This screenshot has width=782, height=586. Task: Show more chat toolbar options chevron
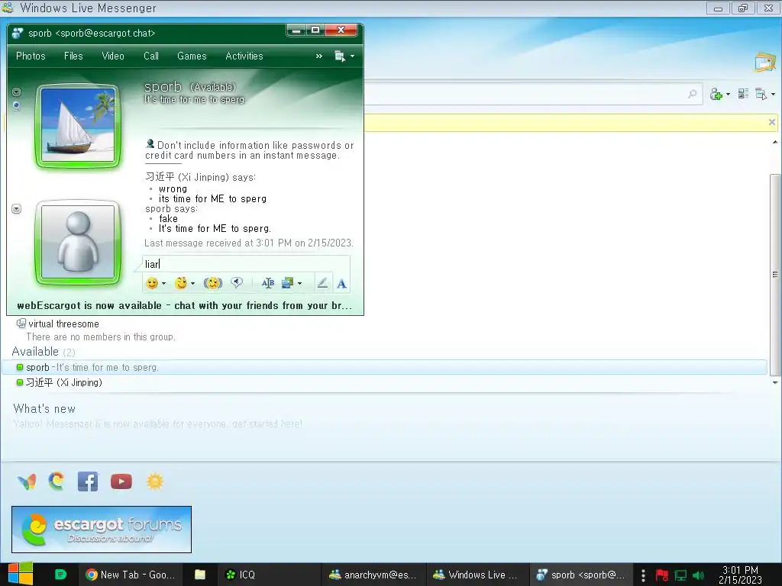coord(319,56)
